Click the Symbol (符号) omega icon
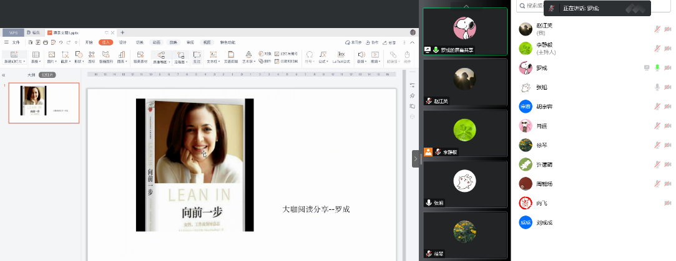Image resolution: width=676 pixels, height=261 pixels. (x=309, y=54)
